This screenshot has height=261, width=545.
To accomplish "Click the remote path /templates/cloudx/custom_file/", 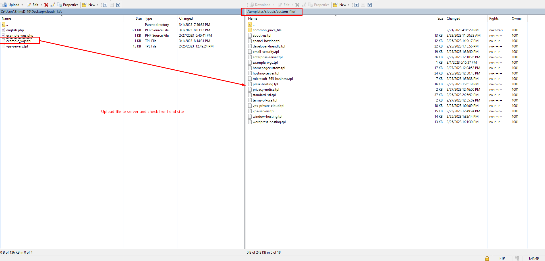I will [271, 12].
